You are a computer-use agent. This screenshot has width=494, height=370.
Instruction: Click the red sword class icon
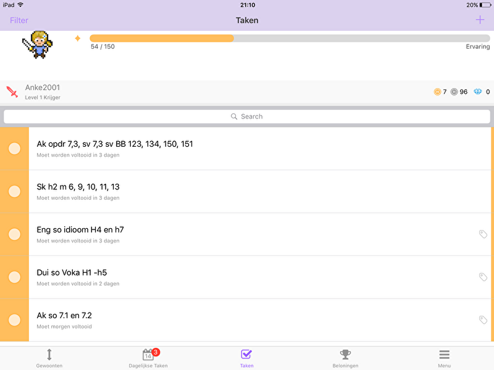tap(12, 92)
